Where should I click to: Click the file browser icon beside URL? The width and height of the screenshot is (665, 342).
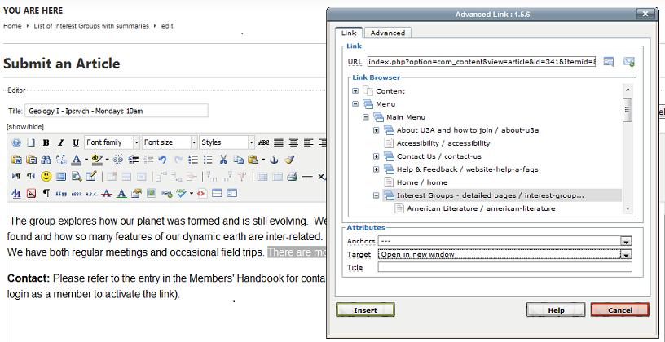pos(609,62)
